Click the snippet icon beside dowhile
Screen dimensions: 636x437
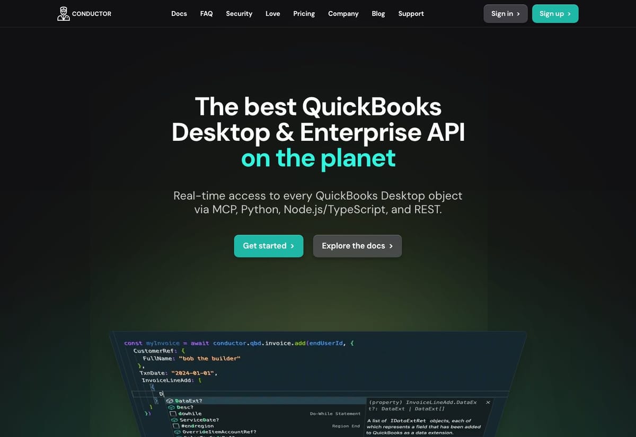pyautogui.click(x=173, y=414)
